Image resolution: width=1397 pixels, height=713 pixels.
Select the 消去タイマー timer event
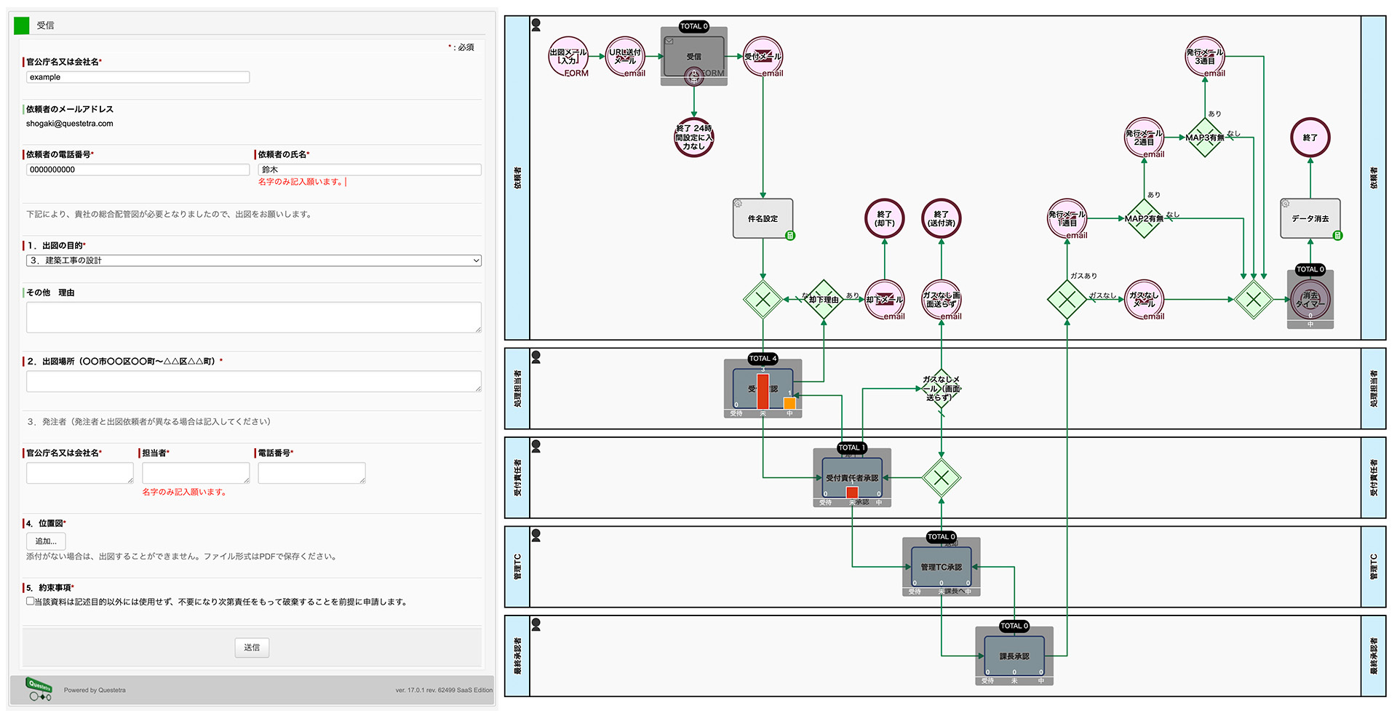[1310, 299]
